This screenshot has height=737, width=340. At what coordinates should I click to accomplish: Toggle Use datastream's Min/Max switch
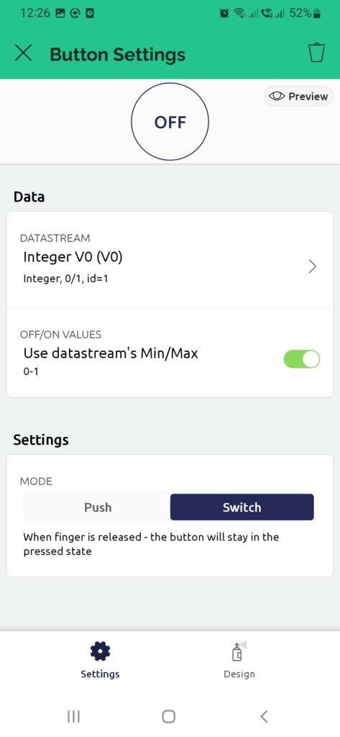click(301, 359)
